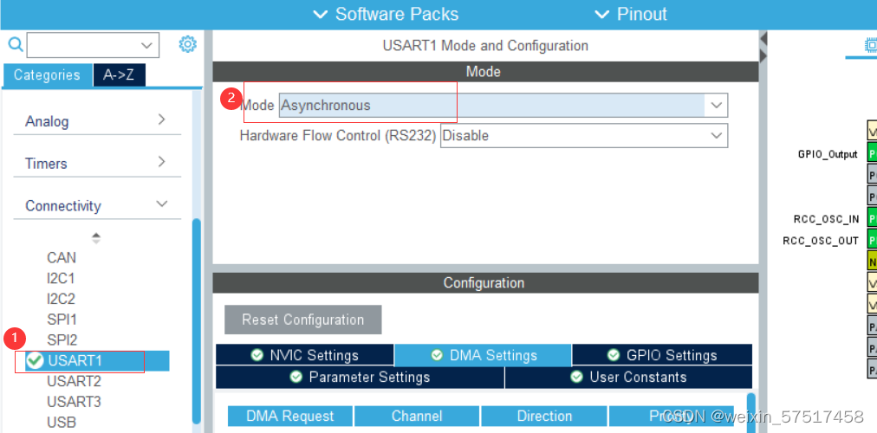Select I2C2 peripheral

(x=61, y=299)
